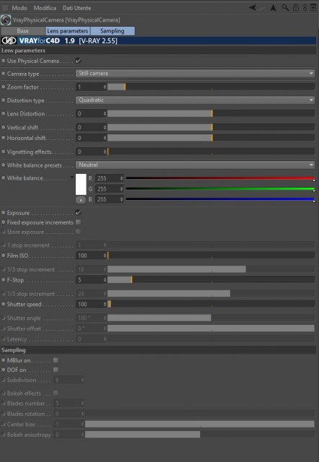Click the Vertical shift value field
This screenshot has width=319, height=462.
pos(89,127)
